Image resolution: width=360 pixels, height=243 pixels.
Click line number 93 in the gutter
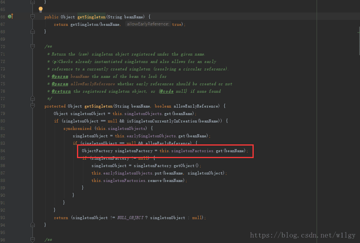point(3,218)
